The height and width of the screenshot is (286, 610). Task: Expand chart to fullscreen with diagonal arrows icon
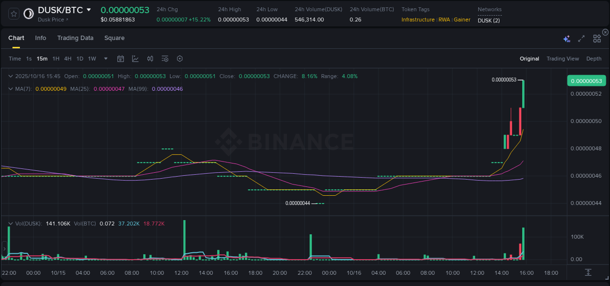pyautogui.click(x=581, y=38)
